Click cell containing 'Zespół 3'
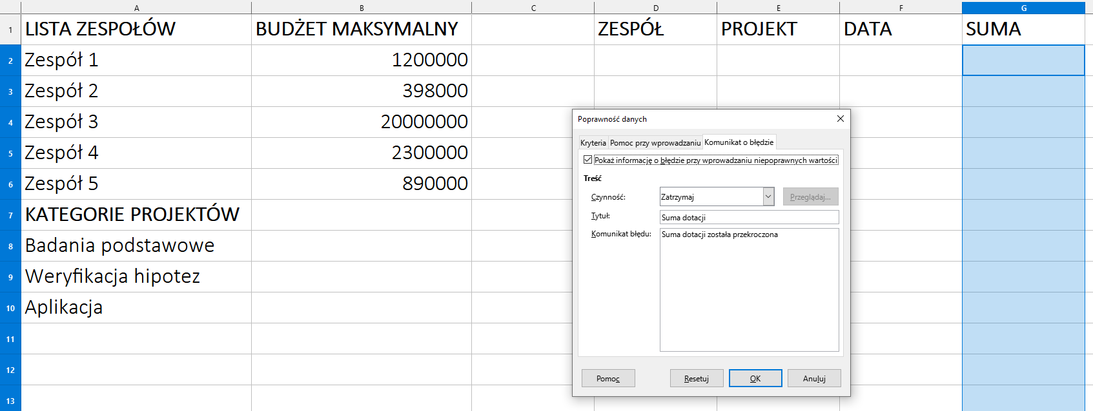 [x=136, y=122]
